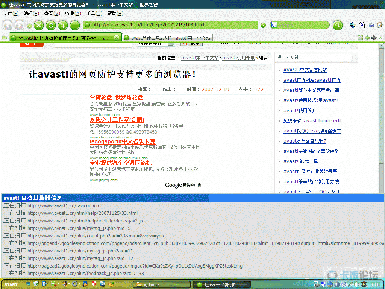Screen dimensions: 385x289
Task: Click the back navigation arrow
Action: [x=8, y=25]
